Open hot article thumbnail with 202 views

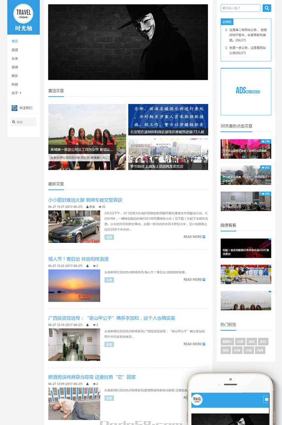246,175
